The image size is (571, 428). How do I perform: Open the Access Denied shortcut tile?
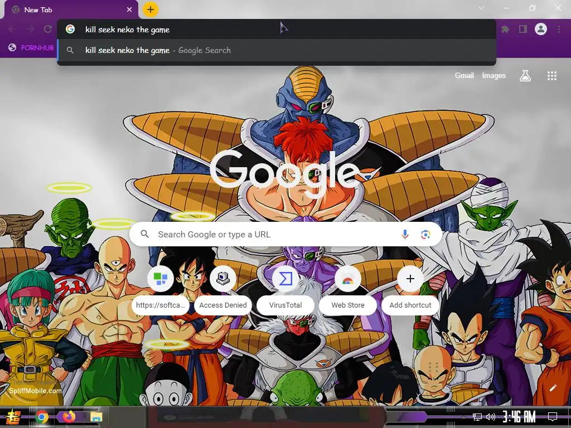223,291
